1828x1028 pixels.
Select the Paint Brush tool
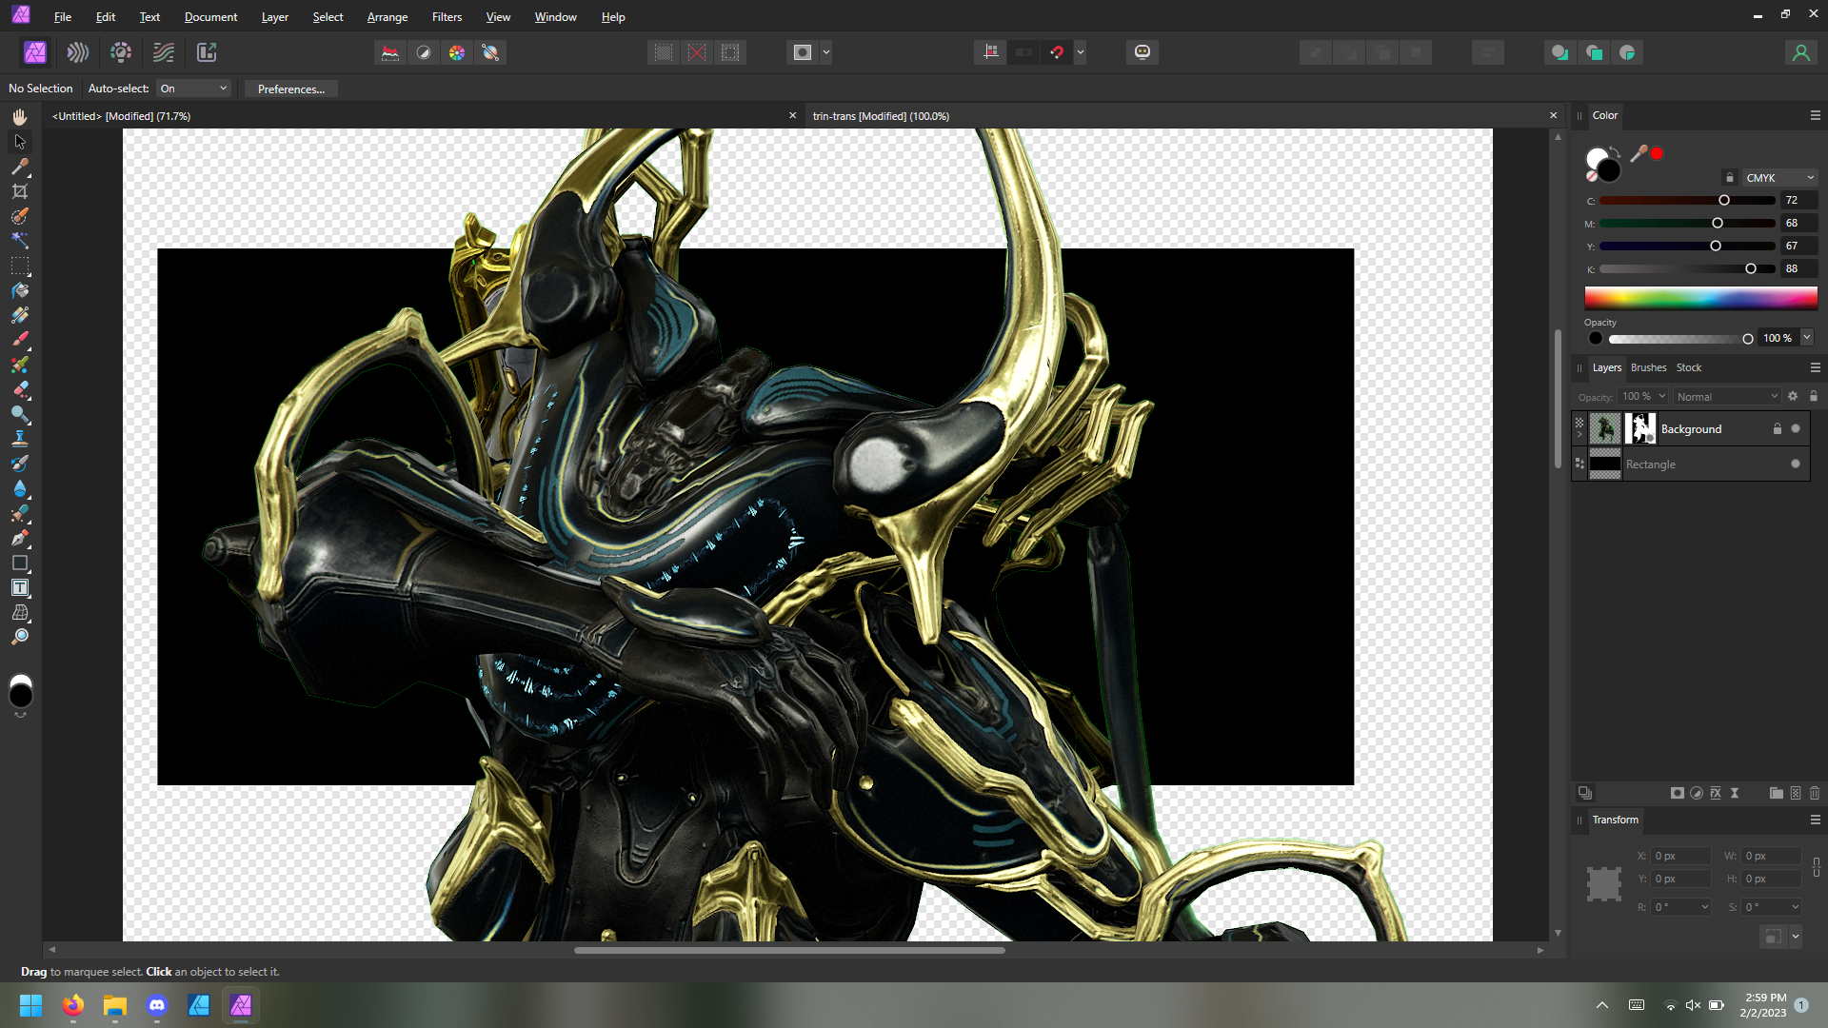coord(20,340)
